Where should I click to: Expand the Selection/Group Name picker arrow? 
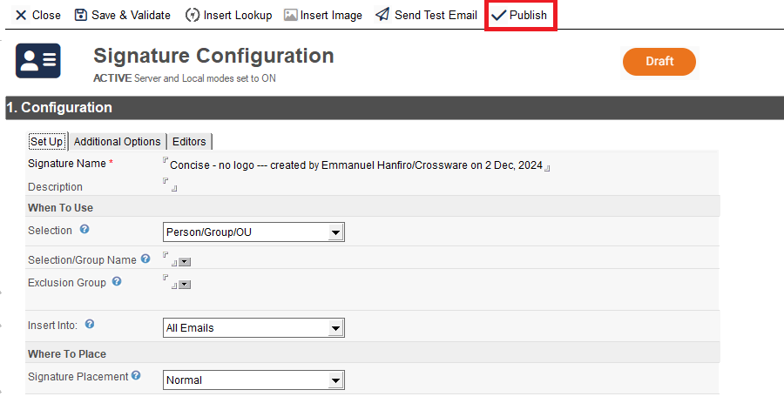[185, 262]
